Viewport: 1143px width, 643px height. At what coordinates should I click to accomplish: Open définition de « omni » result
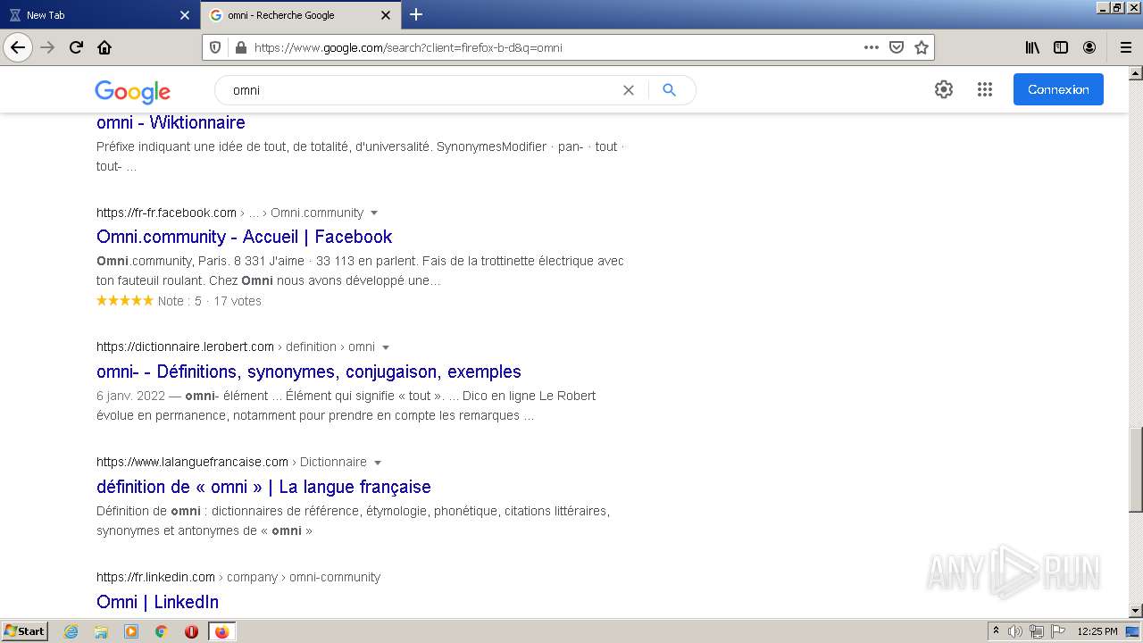tap(263, 487)
